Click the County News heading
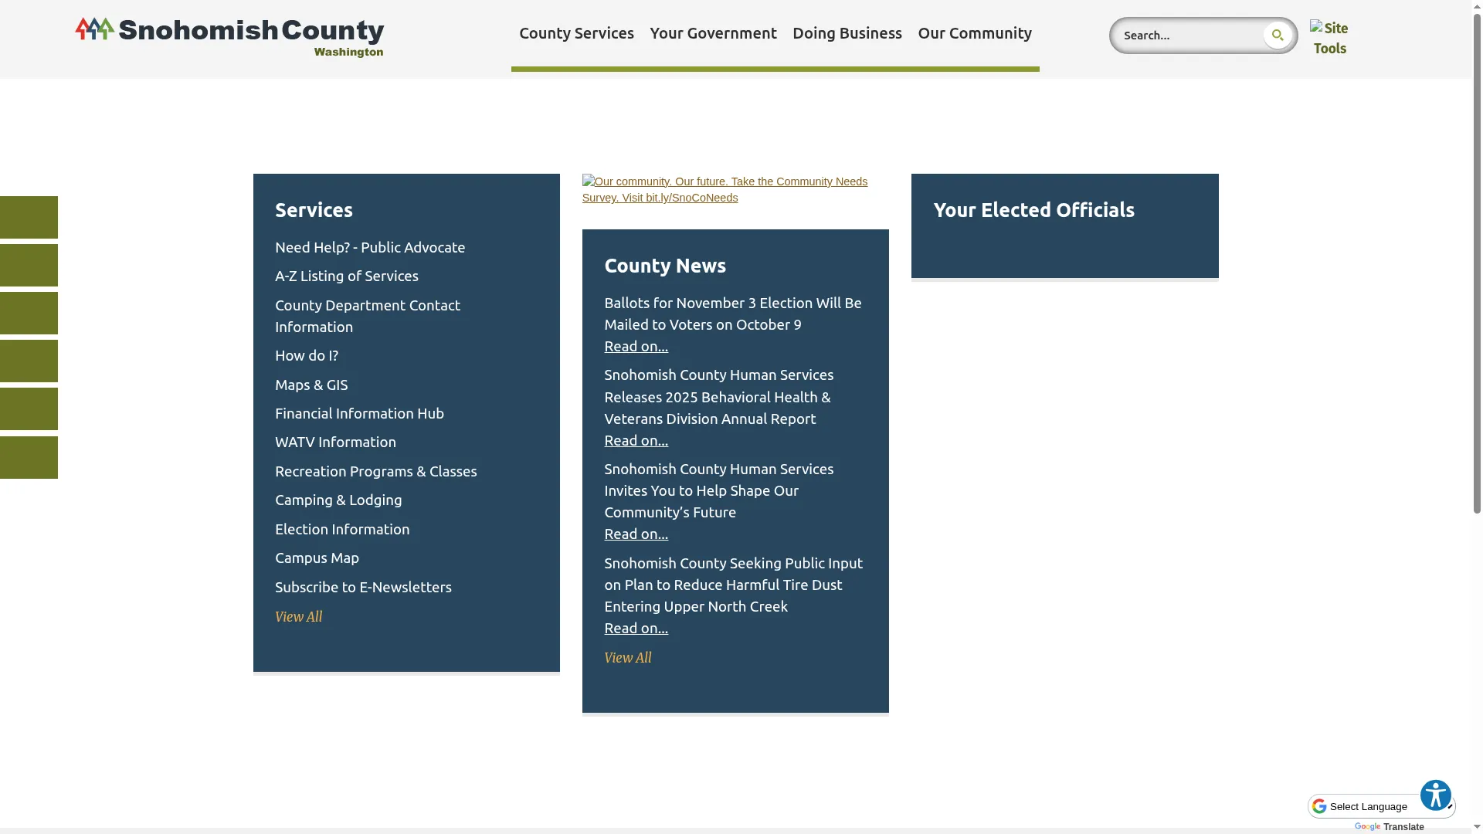 tap(665, 266)
